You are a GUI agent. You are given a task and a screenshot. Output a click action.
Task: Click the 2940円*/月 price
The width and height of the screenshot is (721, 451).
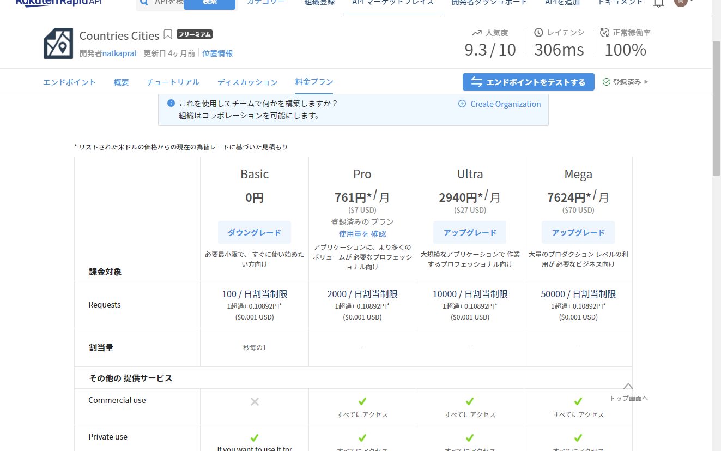[x=470, y=196]
